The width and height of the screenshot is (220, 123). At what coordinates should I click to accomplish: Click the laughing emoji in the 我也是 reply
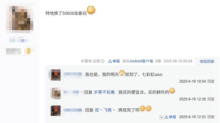(x=122, y=73)
